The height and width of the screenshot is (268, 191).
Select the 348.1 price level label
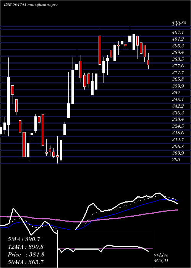coord(178,100)
